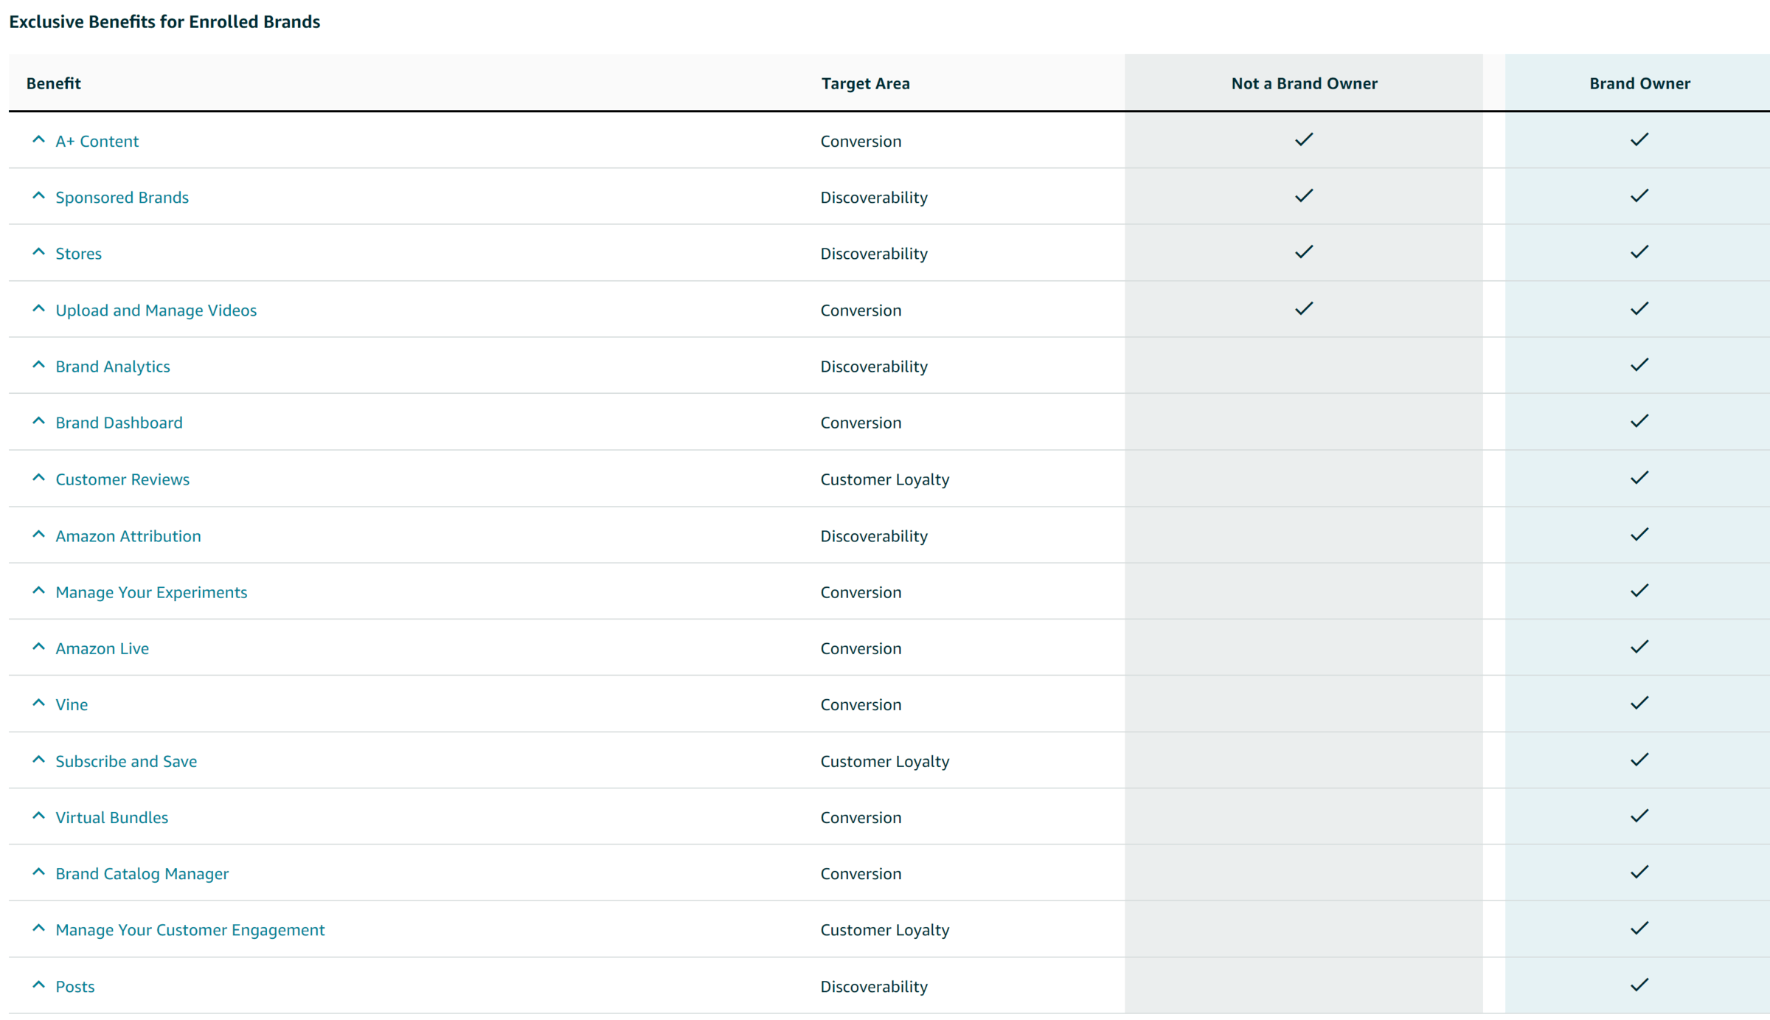
Task: Click 'Discoverability' in the Sponsored Brands row
Action: [x=874, y=198]
